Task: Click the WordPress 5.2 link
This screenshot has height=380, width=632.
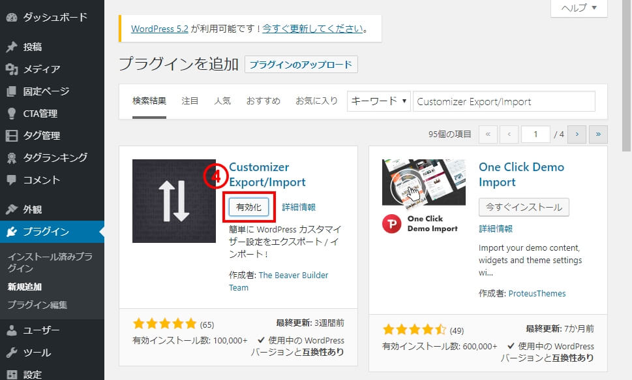Action: point(160,29)
